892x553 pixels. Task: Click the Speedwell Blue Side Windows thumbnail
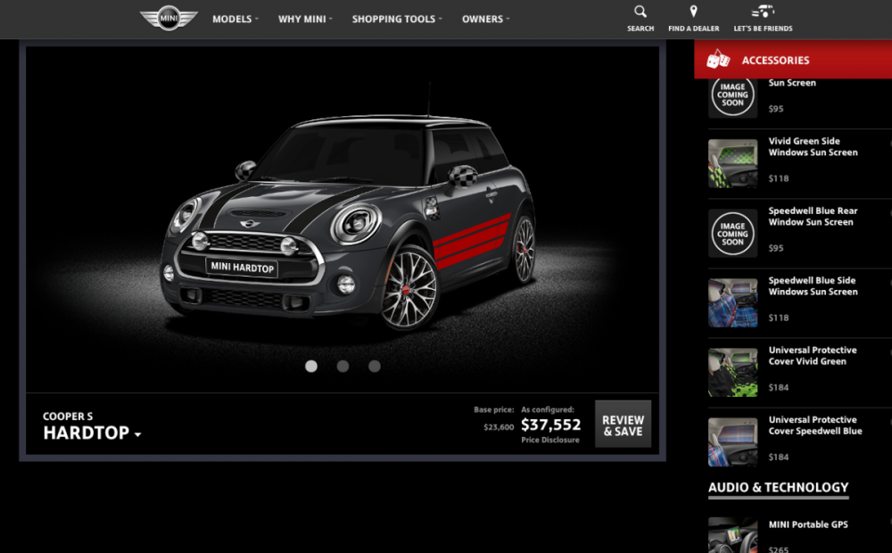coord(732,302)
